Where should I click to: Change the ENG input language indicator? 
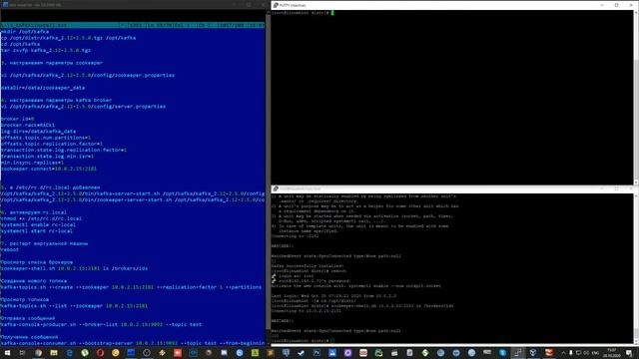[595, 353]
